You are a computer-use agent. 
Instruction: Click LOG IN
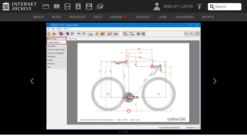click(187, 6)
